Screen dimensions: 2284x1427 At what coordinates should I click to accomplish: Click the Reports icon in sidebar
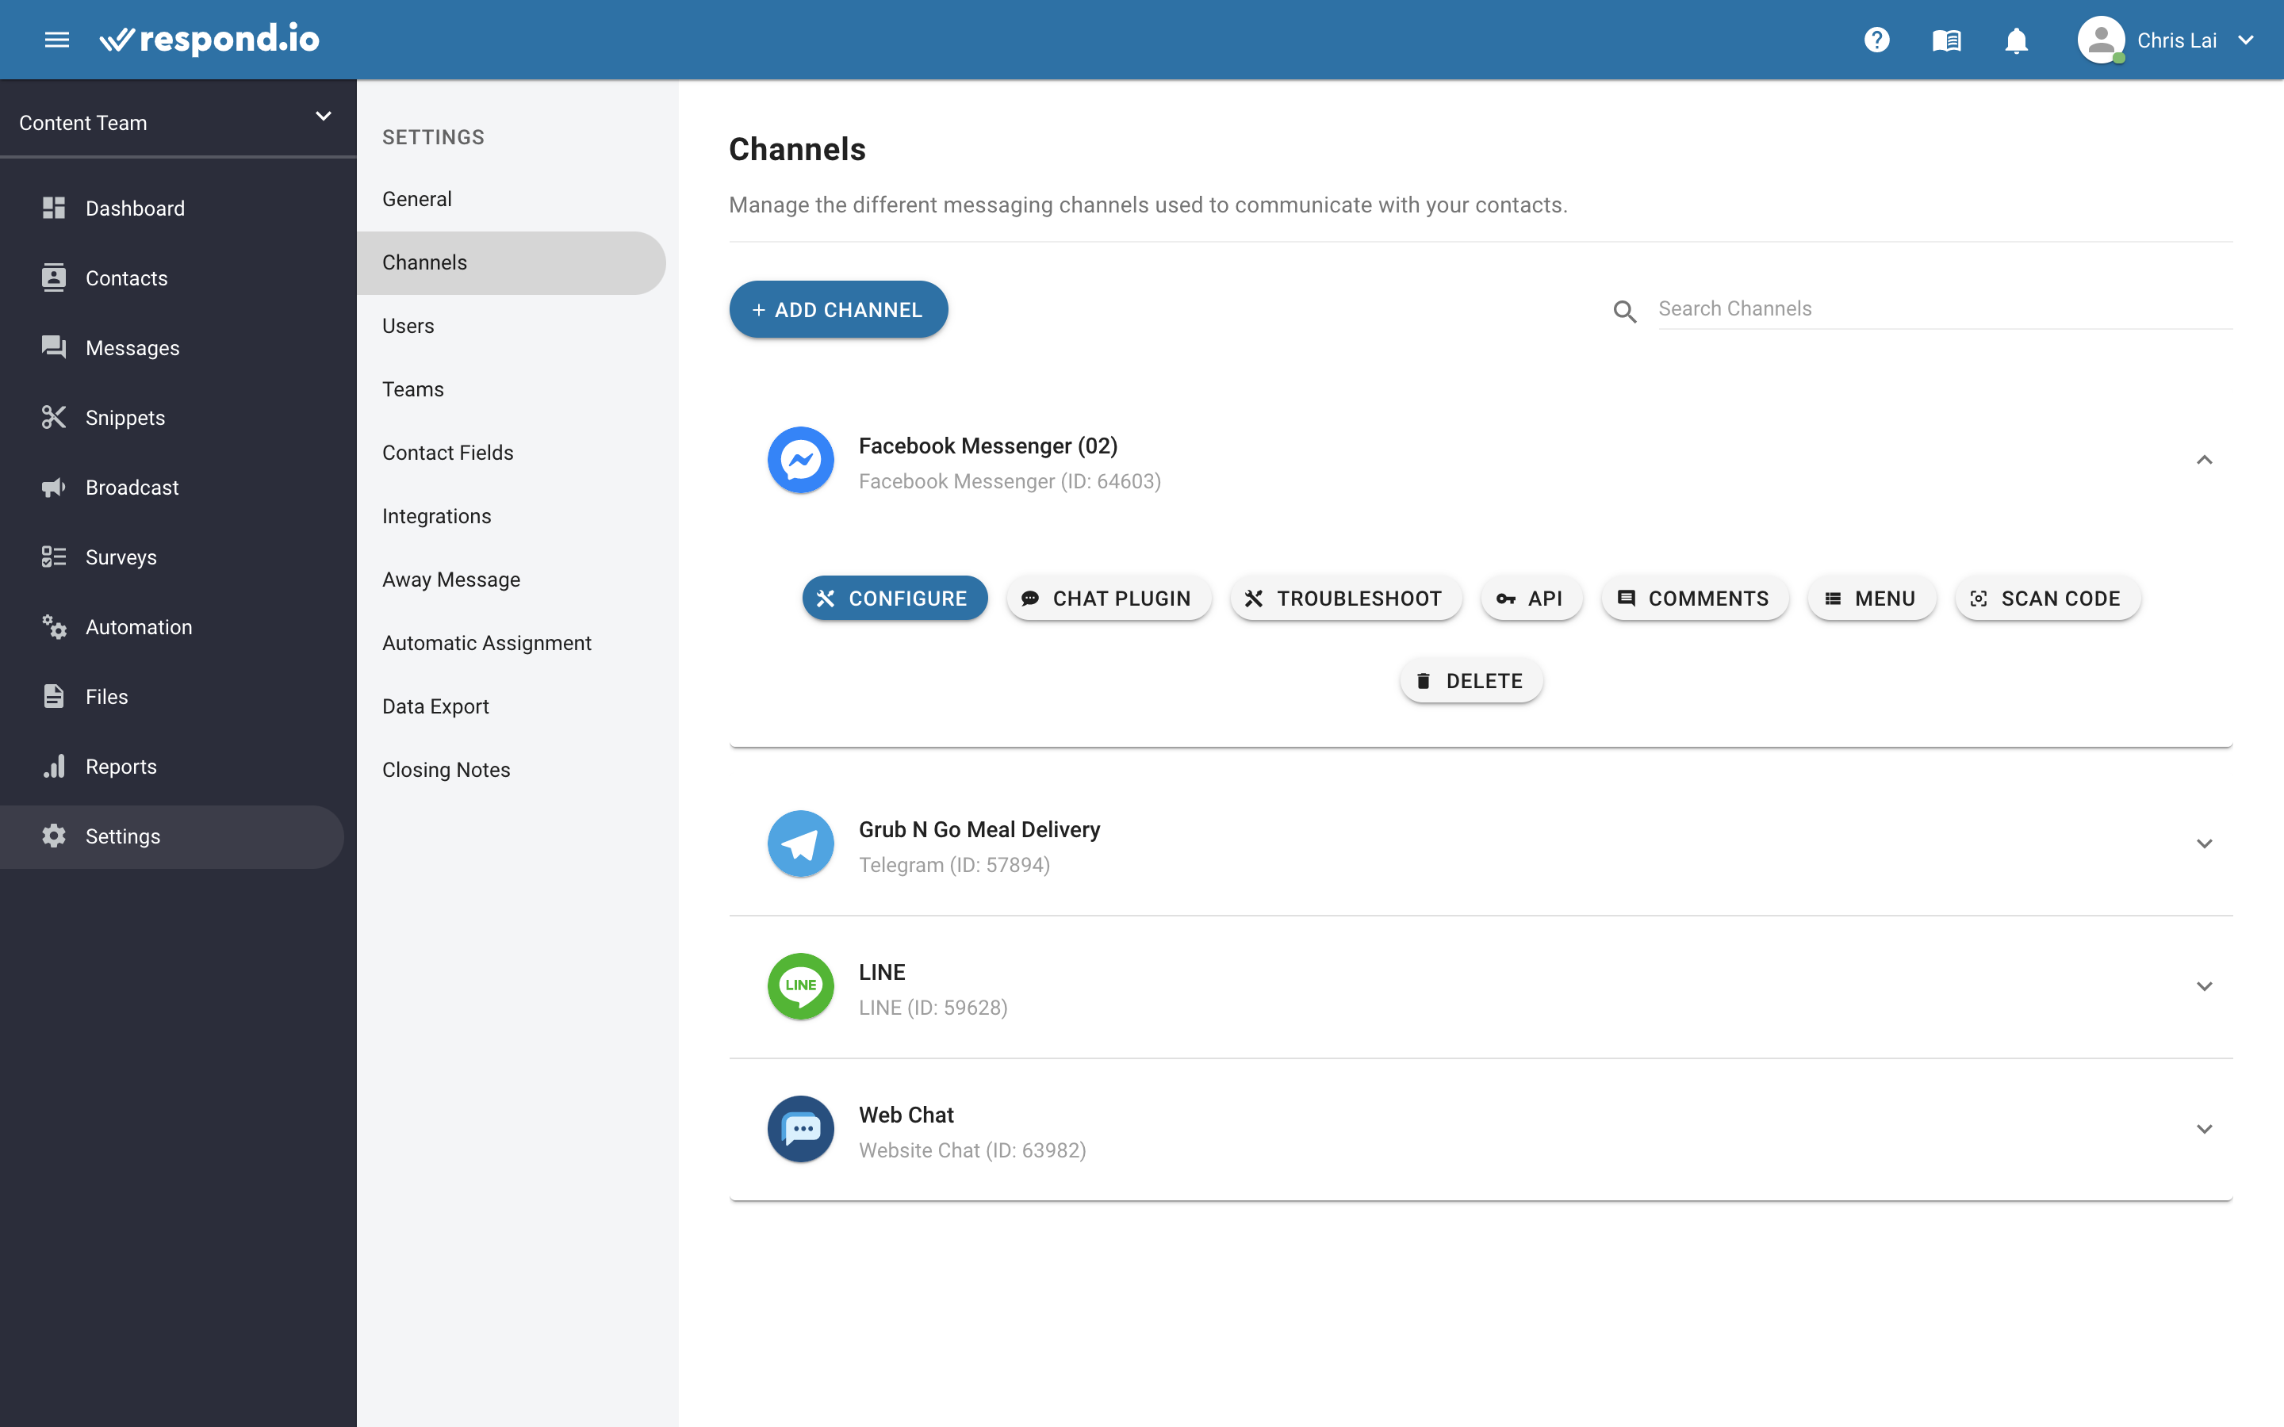click(54, 766)
